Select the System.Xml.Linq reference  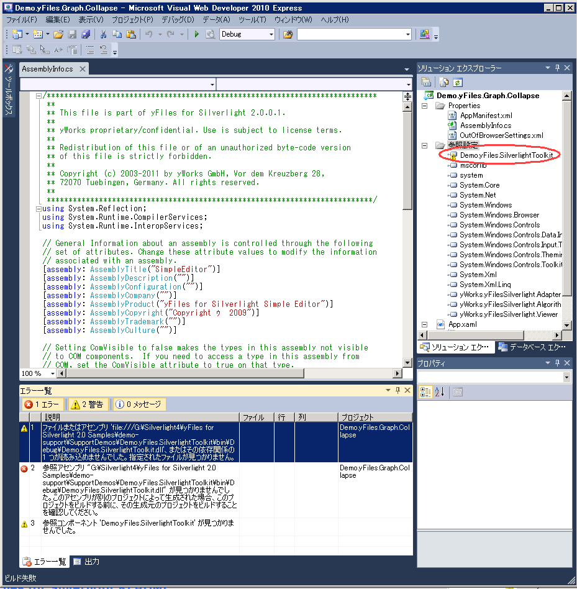tap(485, 285)
